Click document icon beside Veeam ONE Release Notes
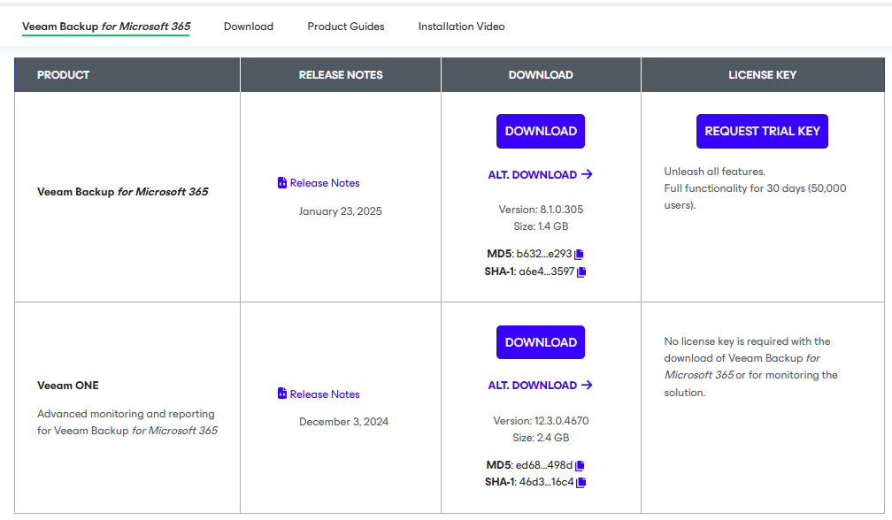892x520 pixels. point(282,394)
